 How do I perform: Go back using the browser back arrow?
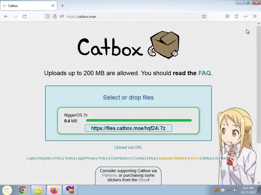[6, 17]
